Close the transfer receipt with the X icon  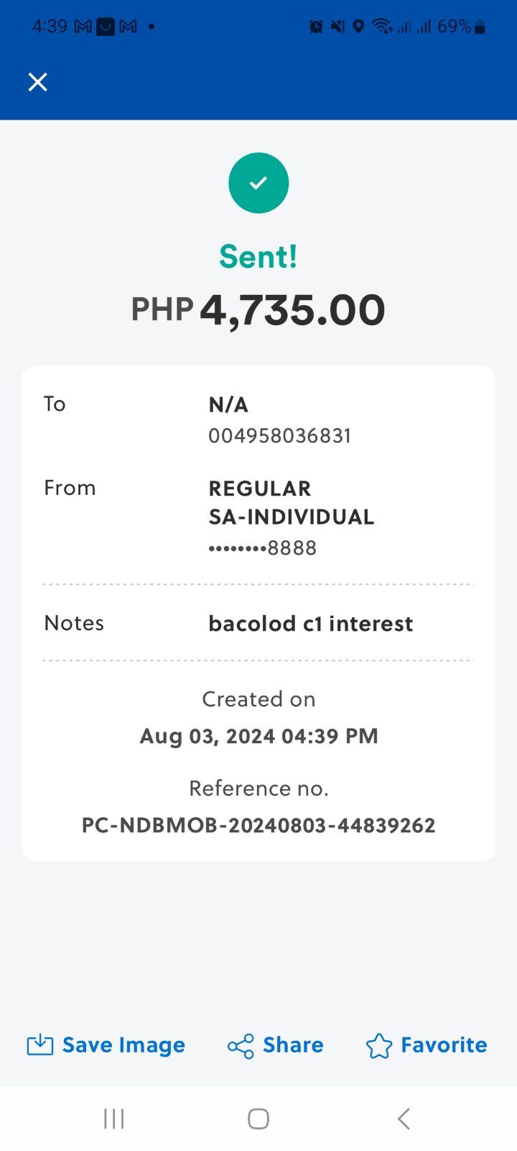(x=37, y=82)
